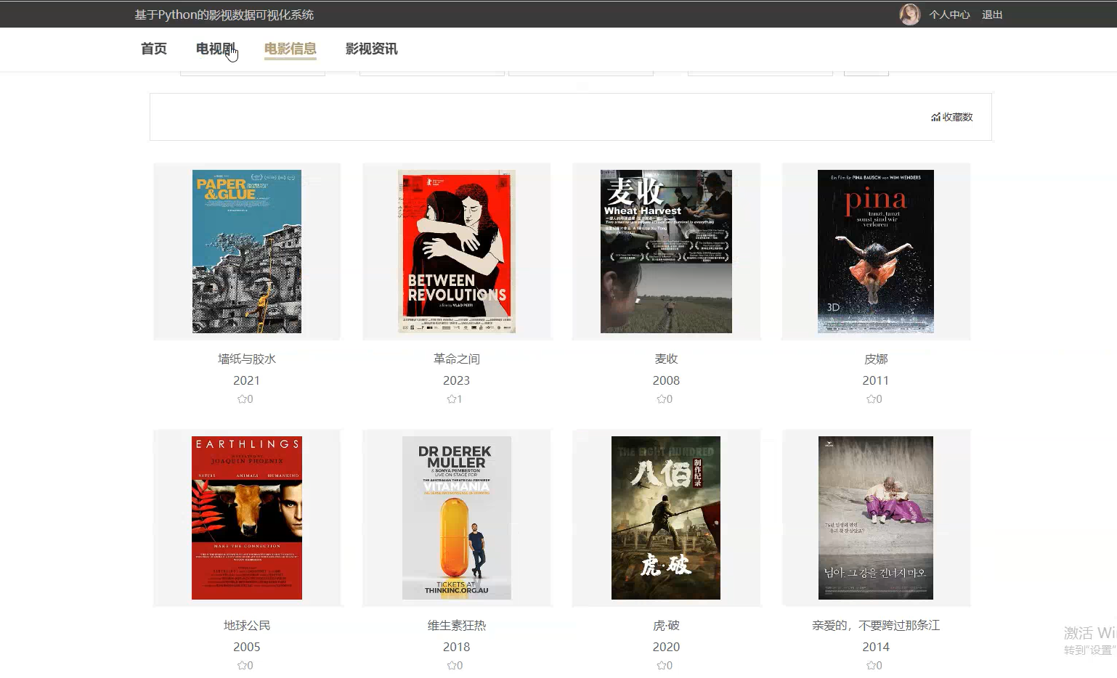Click the title 皮娜
The width and height of the screenshot is (1117, 678).
coord(876,359)
